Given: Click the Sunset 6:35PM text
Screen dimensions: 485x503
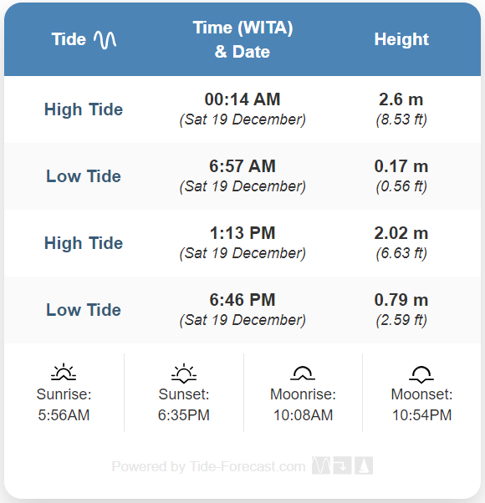Looking at the screenshot, I should pos(184,404).
